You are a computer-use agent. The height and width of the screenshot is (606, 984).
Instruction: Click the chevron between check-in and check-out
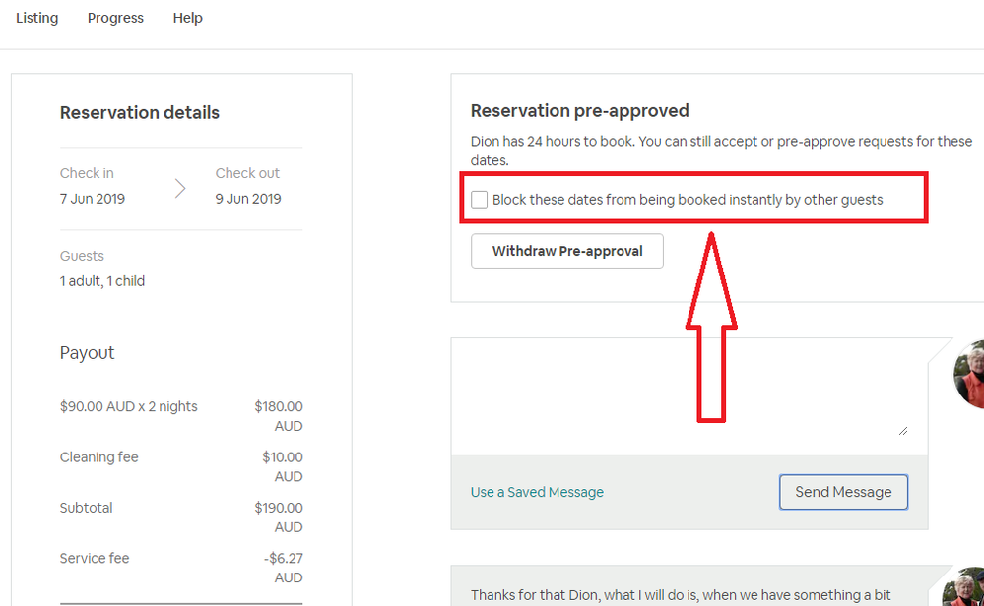click(180, 187)
